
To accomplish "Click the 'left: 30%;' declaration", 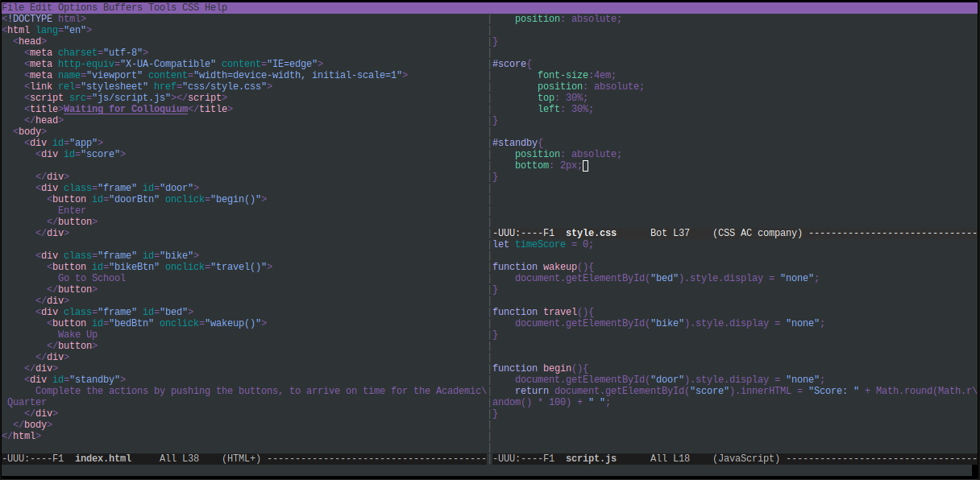I will click(x=566, y=109).
